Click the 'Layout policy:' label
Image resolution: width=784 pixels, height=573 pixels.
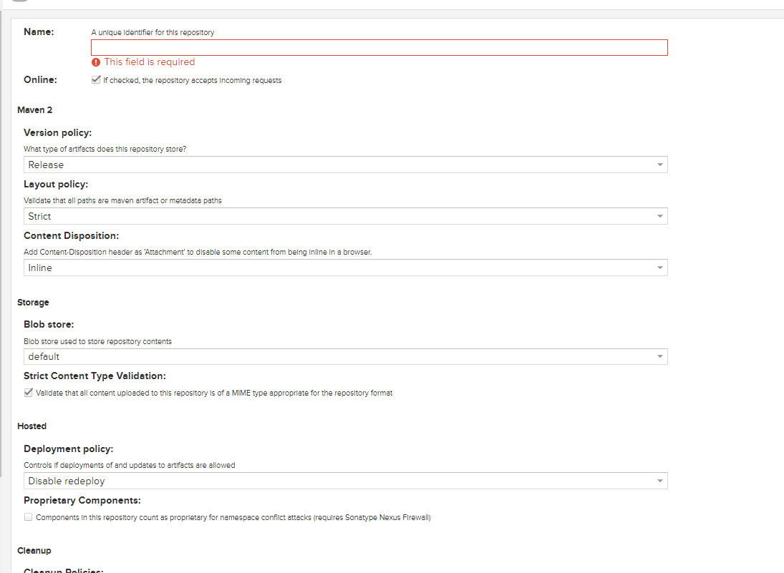click(x=56, y=185)
